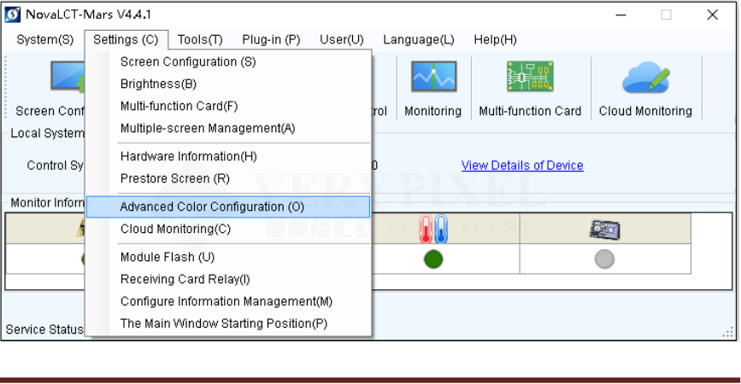Open the Tools(T) menu
Screen dimensions: 741x384
click(x=200, y=39)
